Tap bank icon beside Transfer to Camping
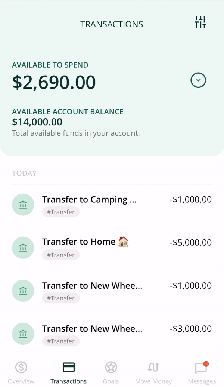This screenshot has height=387, width=224. [23, 205]
